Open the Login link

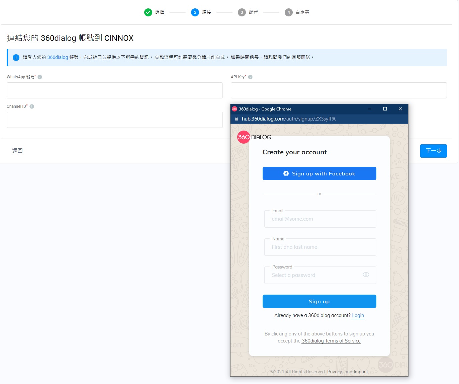(x=358, y=315)
